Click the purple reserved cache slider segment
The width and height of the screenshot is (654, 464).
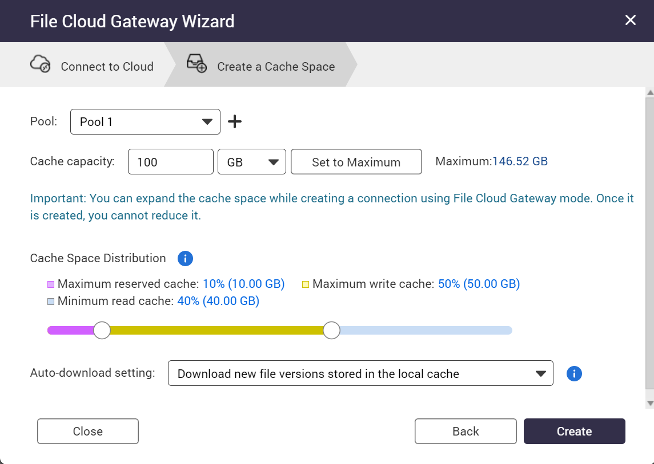(x=70, y=331)
